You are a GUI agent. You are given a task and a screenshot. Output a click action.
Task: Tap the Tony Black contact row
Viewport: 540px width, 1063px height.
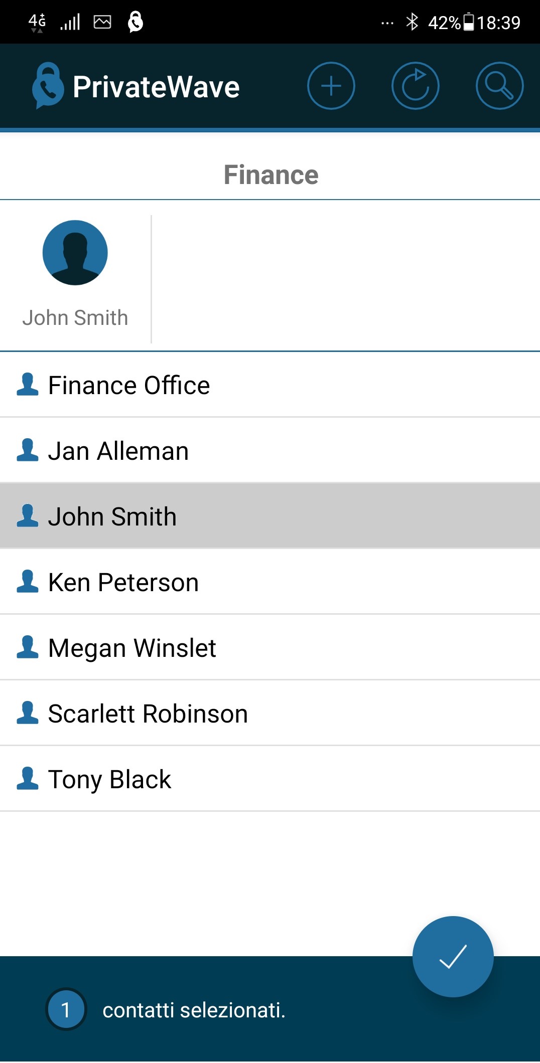tap(270, 779)
